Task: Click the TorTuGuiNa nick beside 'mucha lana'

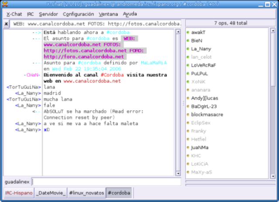Action: tap(24, 99)
